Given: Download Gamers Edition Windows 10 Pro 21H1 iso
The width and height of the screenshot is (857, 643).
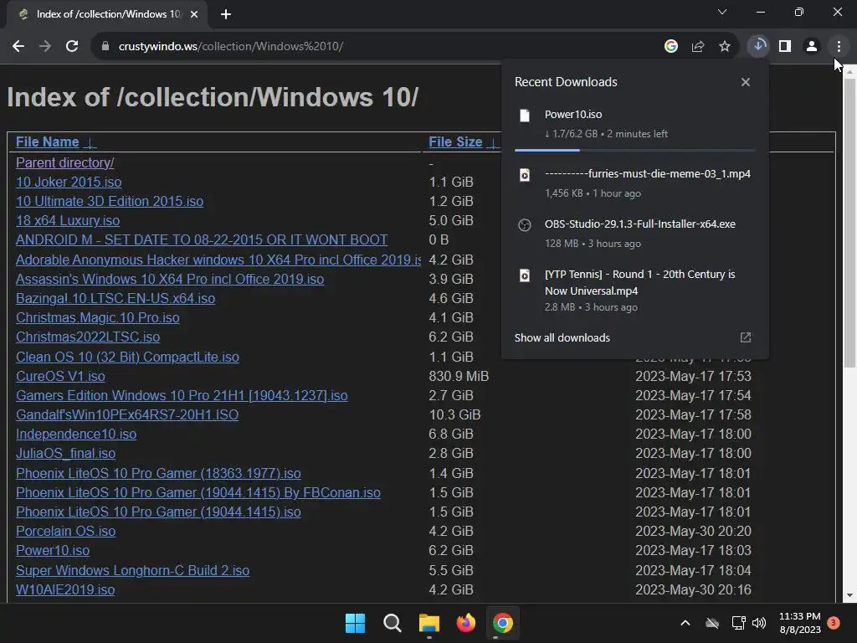Looking at the screenshot, I should point(182,395).
